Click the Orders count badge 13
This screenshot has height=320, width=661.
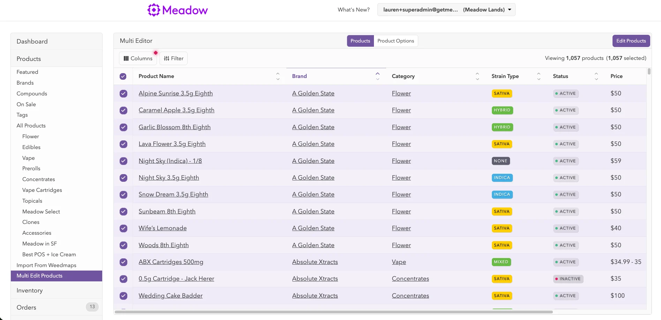tap(92, 307)
